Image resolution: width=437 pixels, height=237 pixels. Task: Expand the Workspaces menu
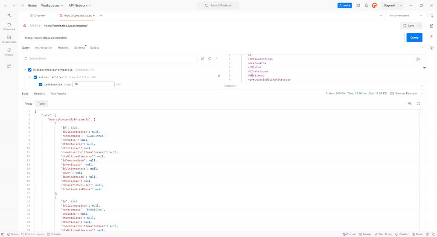[52, 6]
